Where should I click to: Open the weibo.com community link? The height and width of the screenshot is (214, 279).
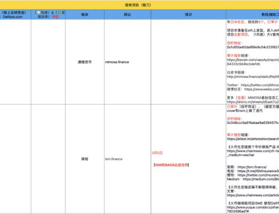tap(262, 89)
